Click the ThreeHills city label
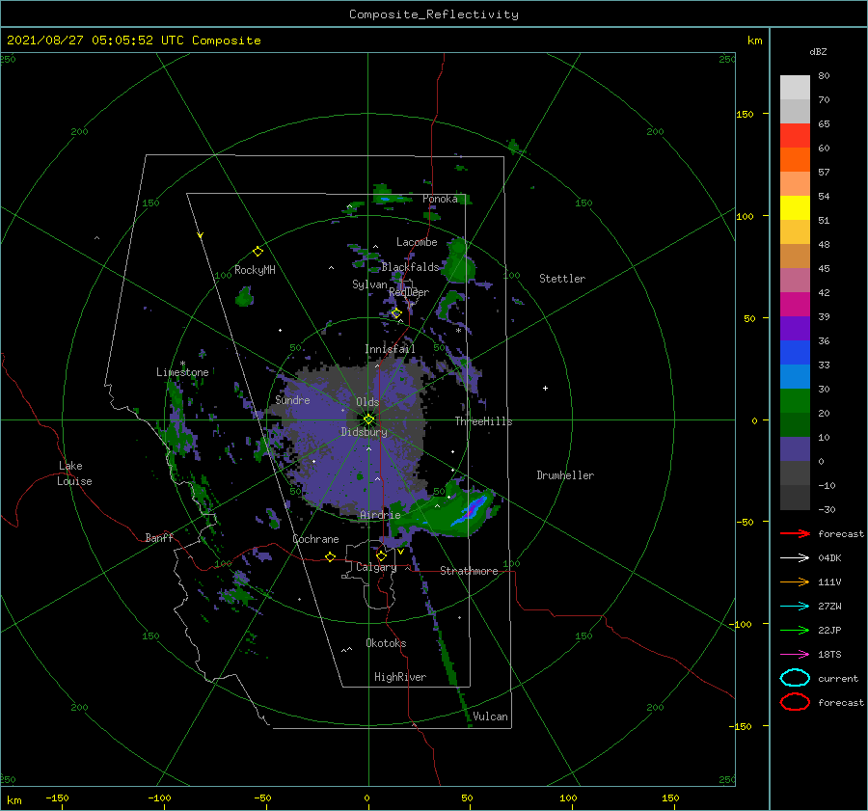 coord(483,421)
